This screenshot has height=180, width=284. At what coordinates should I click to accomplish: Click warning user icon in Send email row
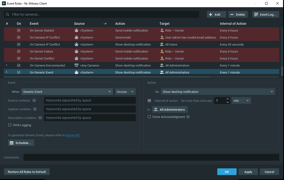[162, 37]
